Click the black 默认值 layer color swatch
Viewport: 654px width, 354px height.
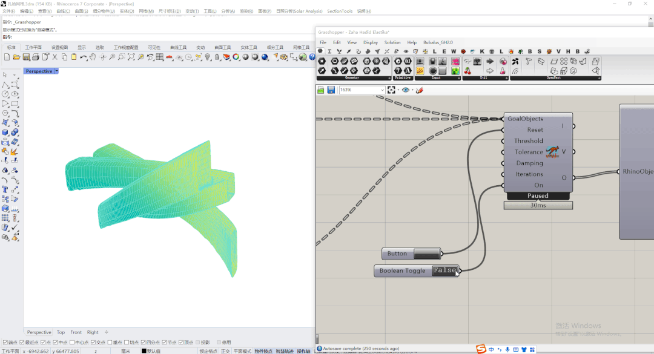(144, 351)
